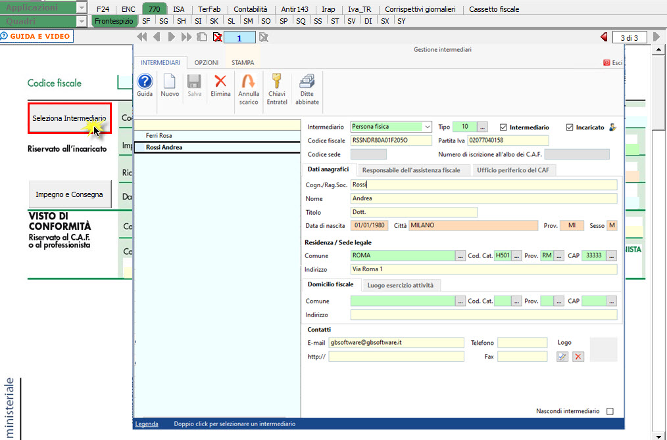Click the intermediary search field above list
Image resolution: width=667 pixels, height=440 pixels.
tap(217, 125)
